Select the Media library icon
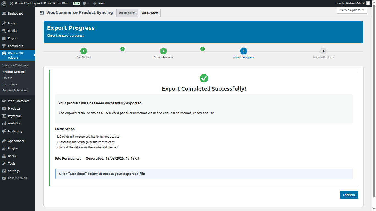This screenshot has width=376, height=211. coord(5,30)
